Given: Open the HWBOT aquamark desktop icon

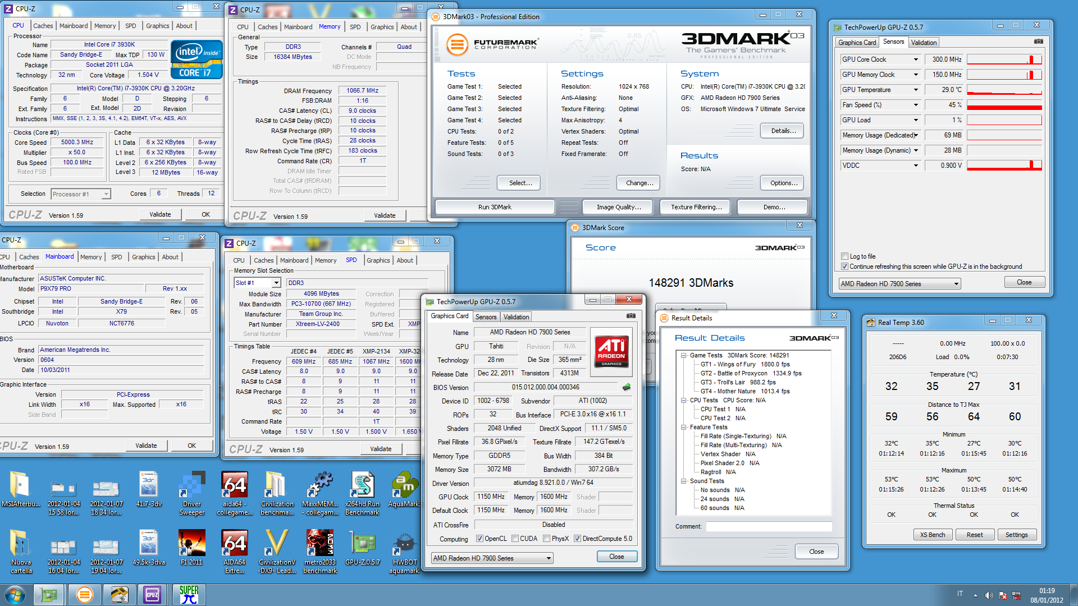Looking at the screenshot, I should coord(404,552).
